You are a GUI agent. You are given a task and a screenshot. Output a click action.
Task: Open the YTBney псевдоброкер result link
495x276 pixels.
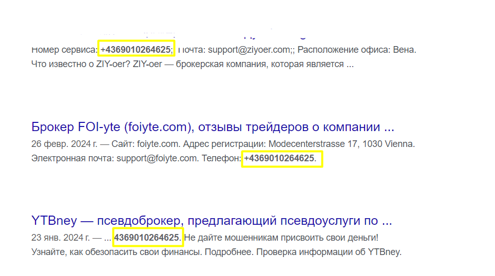[x=212, y=221]
